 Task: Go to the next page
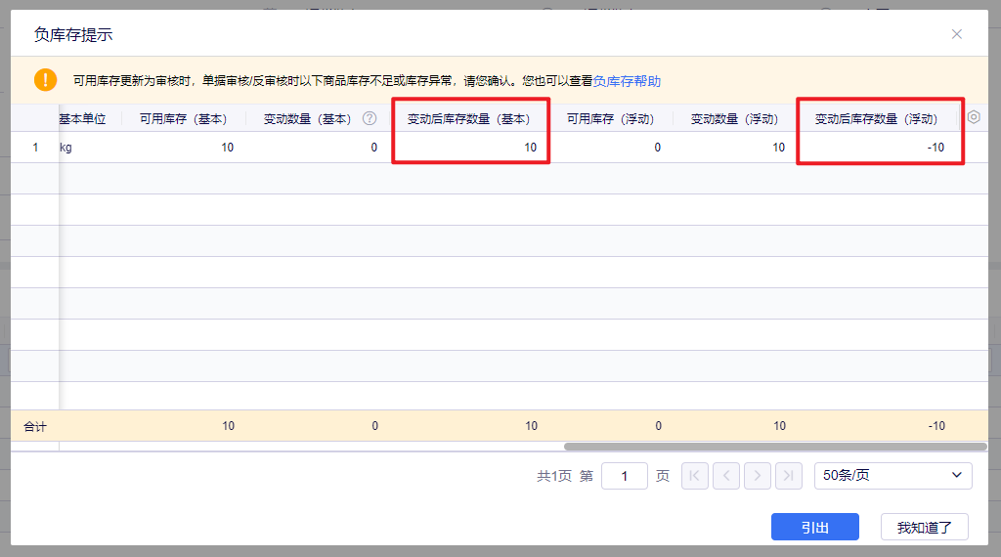[x=758, y=476]
